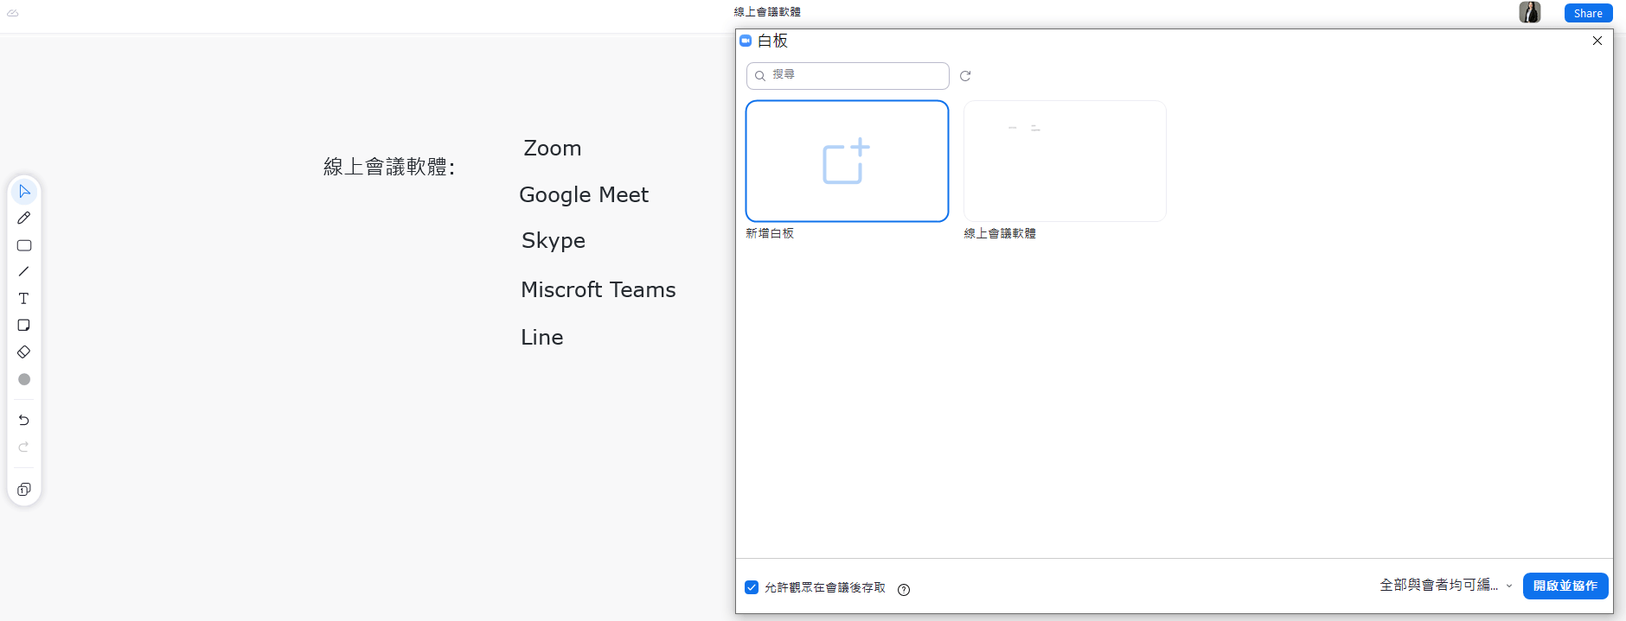Open the user profile avatar
This screenshot has height=621, width=1626.
point(1530,12)
